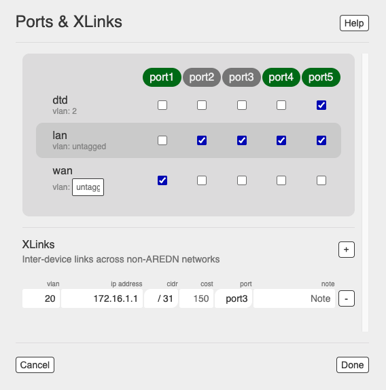
Task: Confirm changes with Done button
Action: tap(352, 365)
